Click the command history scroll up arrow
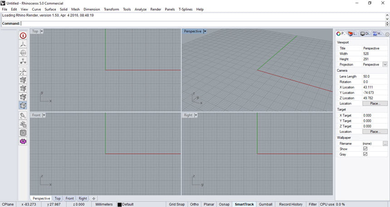This screenshot has height=207, width=390. pos(387,15)
